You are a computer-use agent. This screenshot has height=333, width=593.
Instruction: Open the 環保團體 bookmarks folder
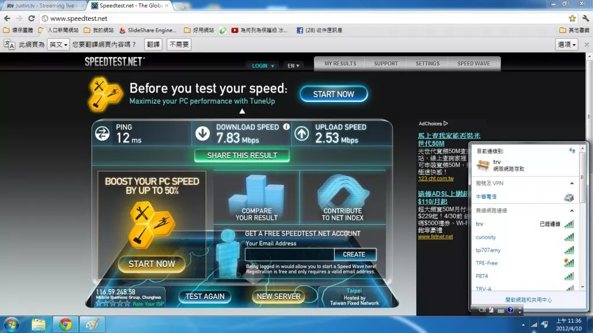point(18,30)
